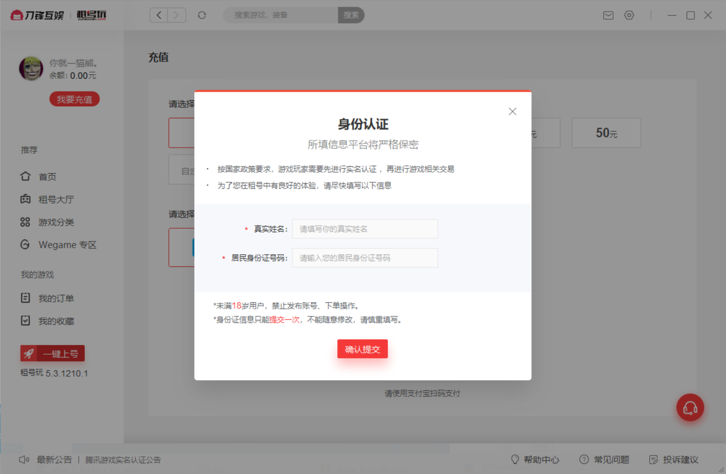This screenshot has width=726, height=474.
Task: Click the 真实姓名 real name input field
Action: point(365,229)
